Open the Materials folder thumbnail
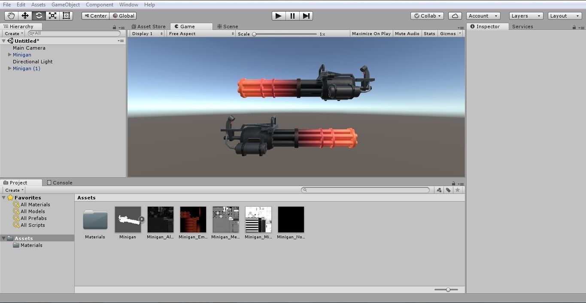The image size is (586, 303). pos(95,220)
